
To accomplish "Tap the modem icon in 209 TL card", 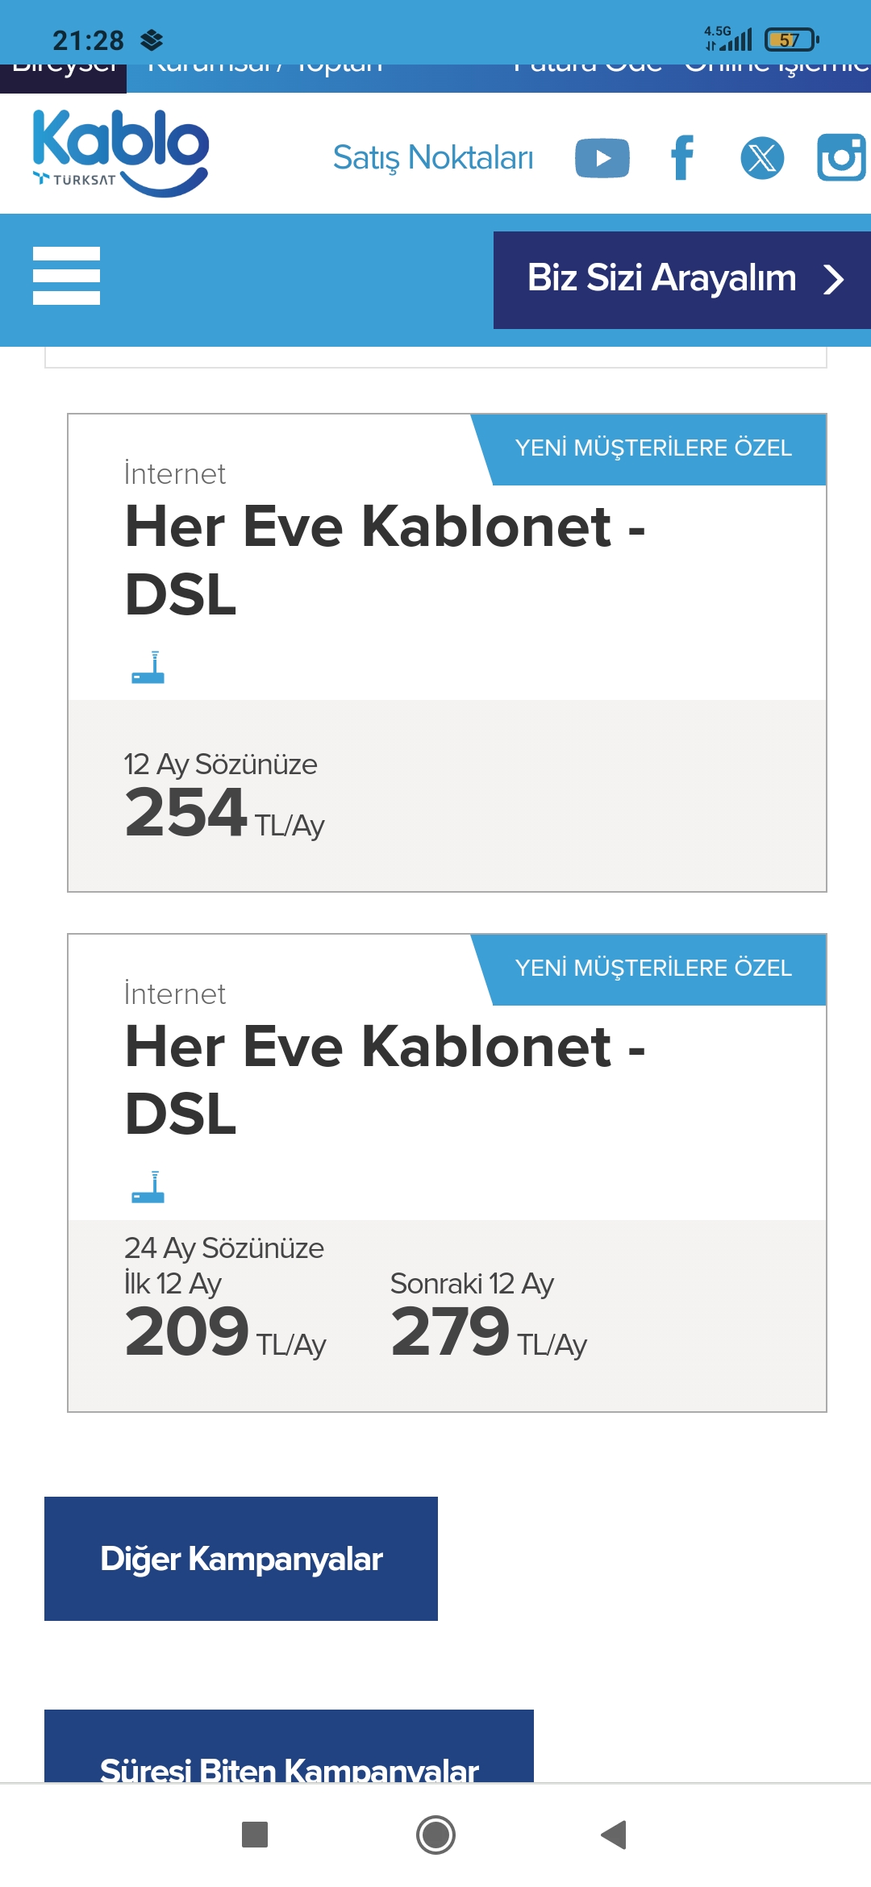I will [x=148, y=1187].
